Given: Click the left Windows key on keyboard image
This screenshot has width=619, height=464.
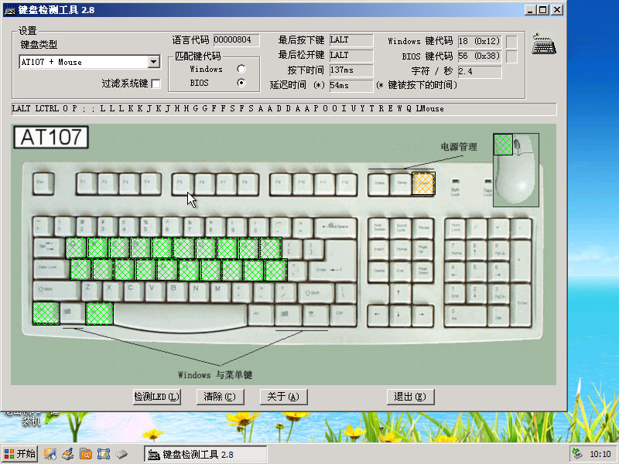Looking at the screenshot, I should click(x=72, y=314).
